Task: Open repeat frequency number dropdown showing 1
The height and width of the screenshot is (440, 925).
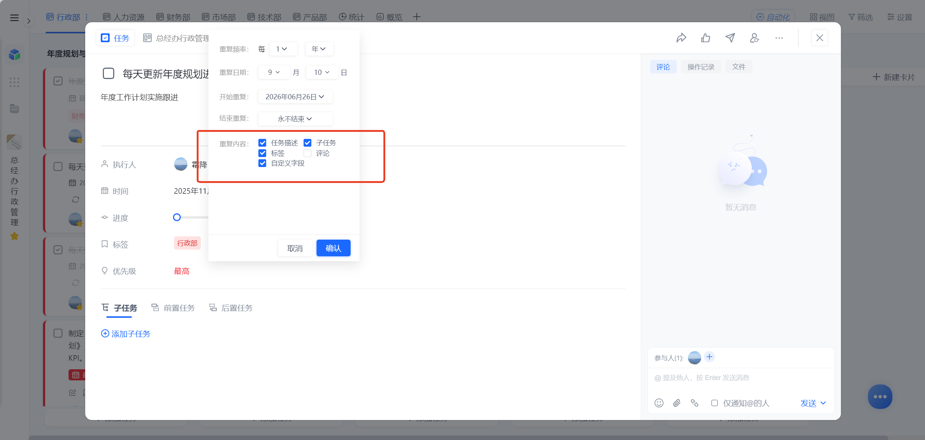Action: tap(283, 49)
